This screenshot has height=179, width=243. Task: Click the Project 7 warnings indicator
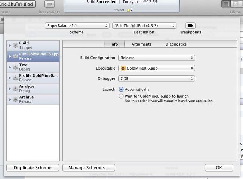pos(123,10)
